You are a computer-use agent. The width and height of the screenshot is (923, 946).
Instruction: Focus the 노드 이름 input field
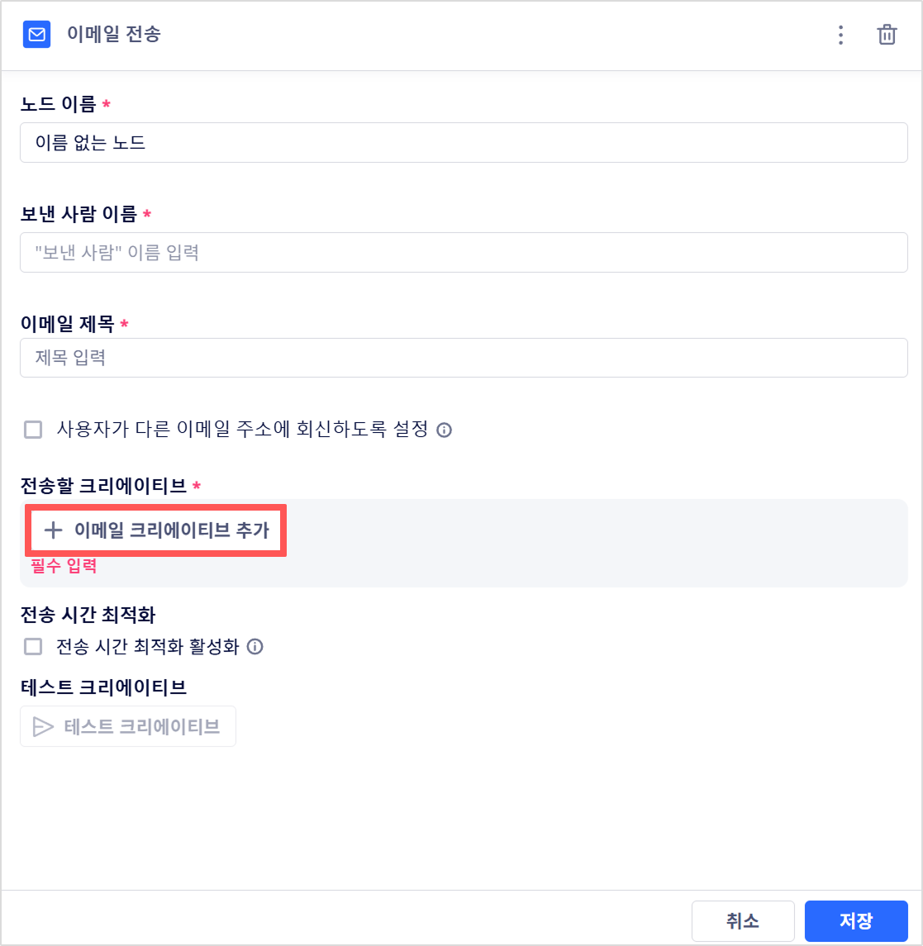coord(464,142)
